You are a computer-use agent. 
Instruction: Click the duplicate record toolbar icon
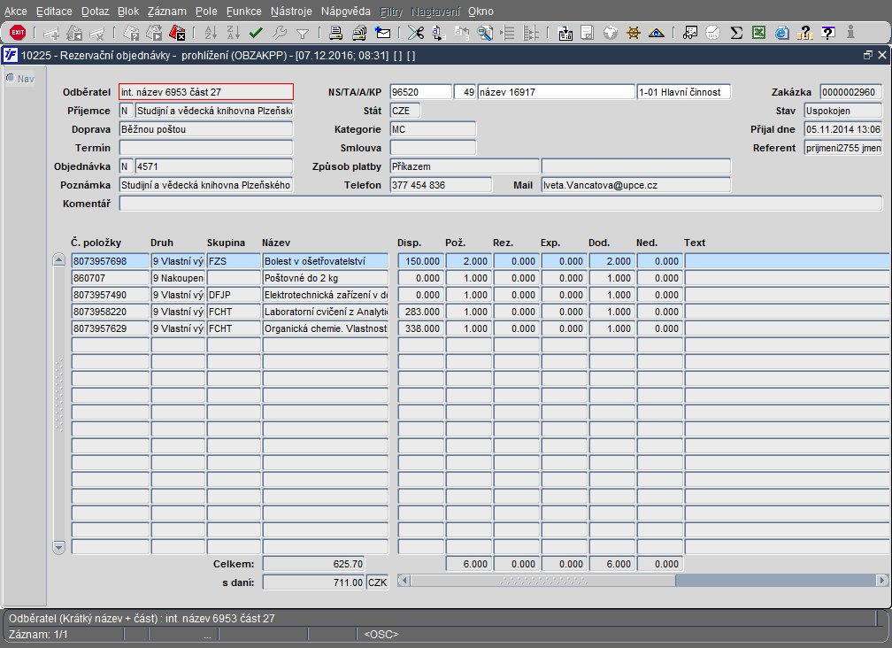pyautogui.click(x=74, y=33)
